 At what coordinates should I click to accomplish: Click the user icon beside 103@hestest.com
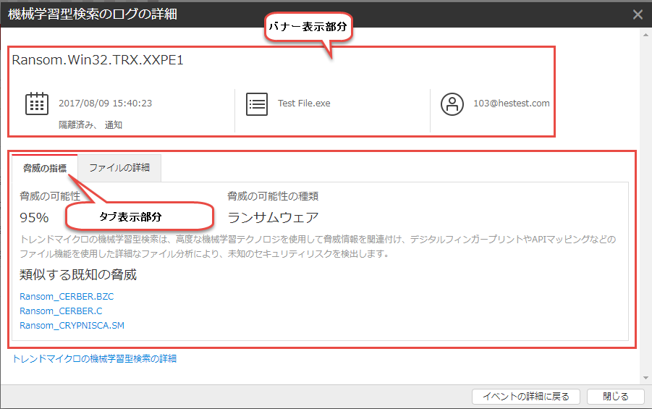[452, 104]
